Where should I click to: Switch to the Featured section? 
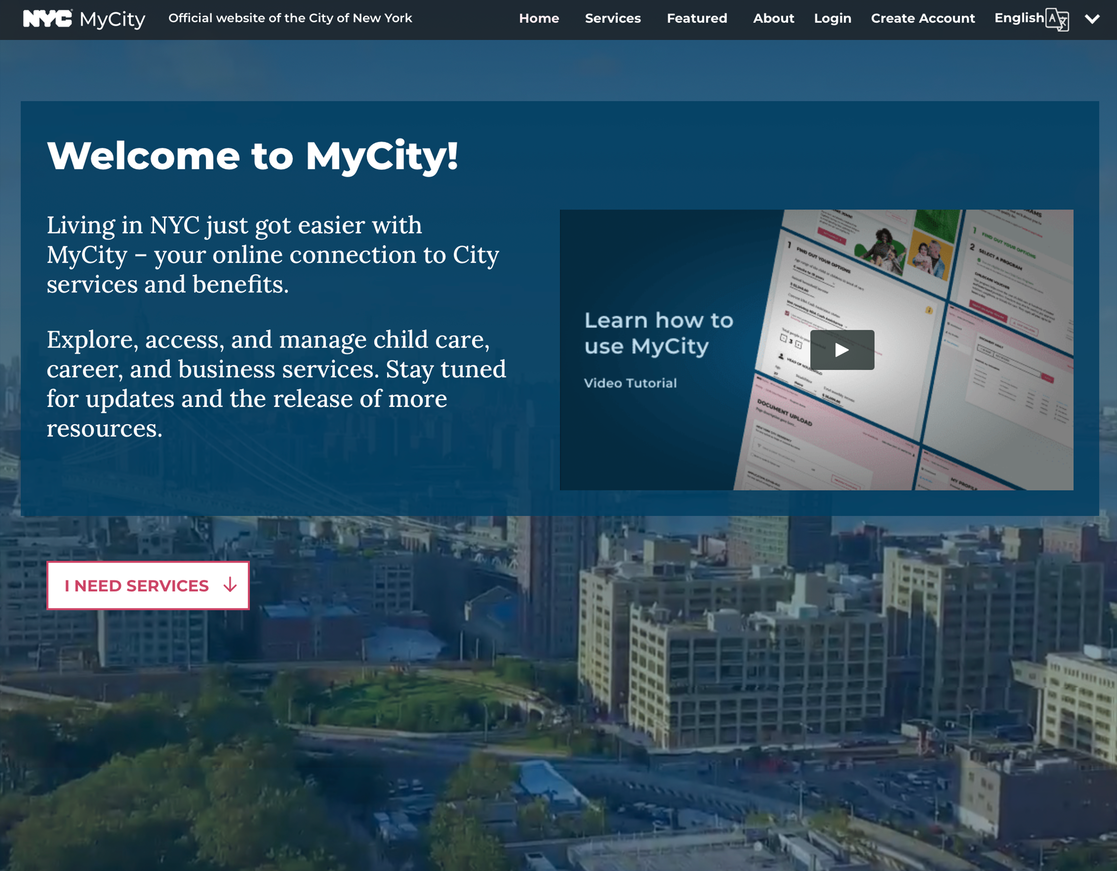click(696, 18)
